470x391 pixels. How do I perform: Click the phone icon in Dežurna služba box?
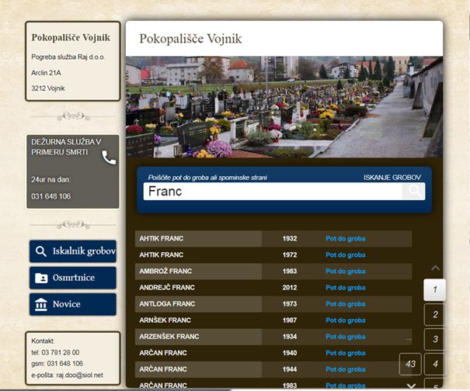coord(109,157)
